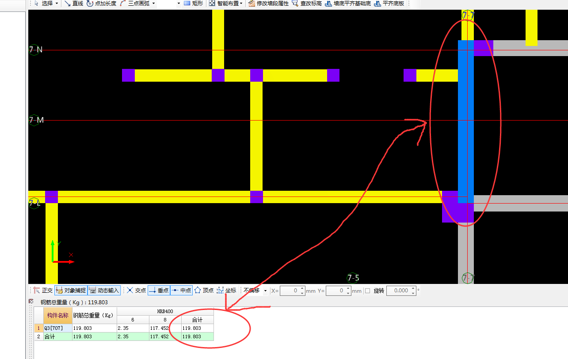Toggle 坐标 coordinate snap
The width and height of the screenshot is (568, 359).
click(226, 291)
